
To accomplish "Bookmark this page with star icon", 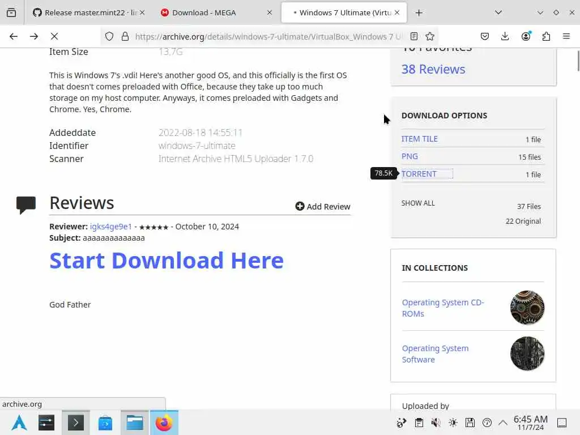I will coord(430,36).
